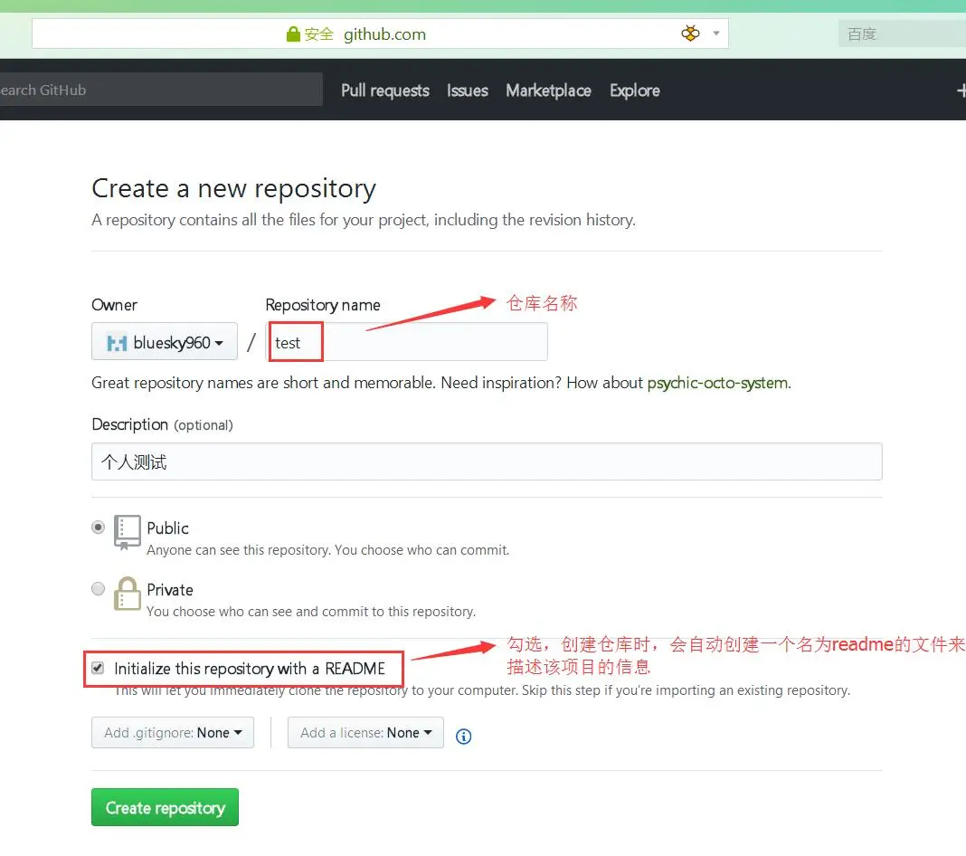Click the plus new-item icon

click(961, 90)
